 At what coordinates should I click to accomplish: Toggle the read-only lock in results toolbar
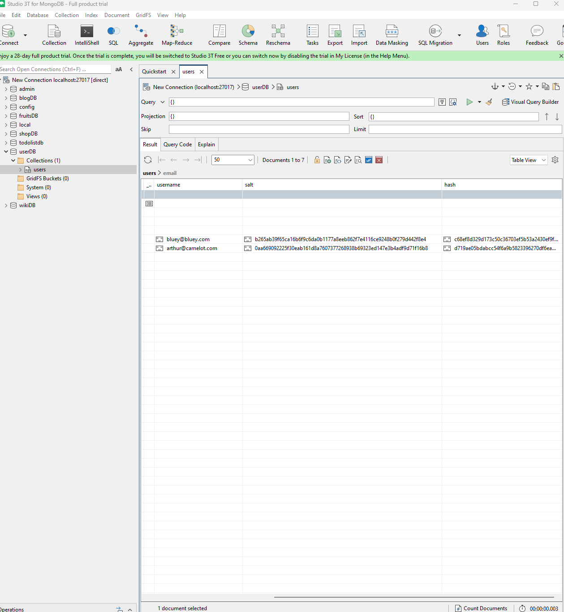pyautogui.click(x=317, y=160)
